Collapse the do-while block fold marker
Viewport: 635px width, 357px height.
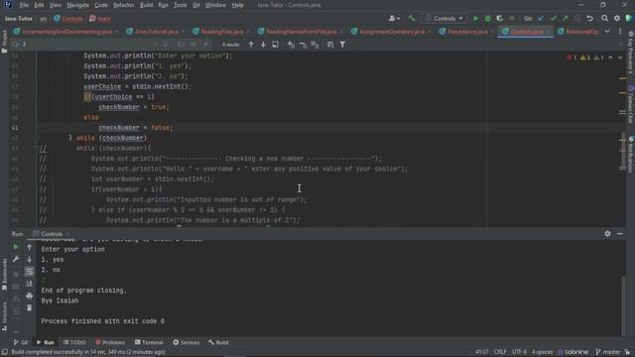pyautogui.click(x=36, y=138)
